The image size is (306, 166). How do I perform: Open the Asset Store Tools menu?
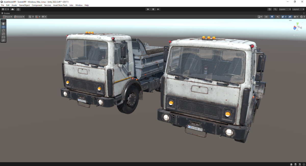[x=60, y=5]
